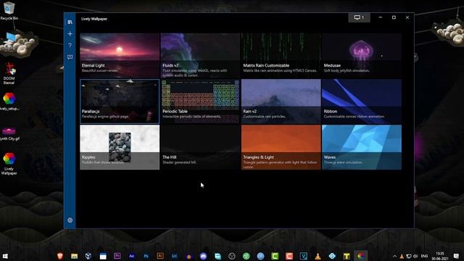Image resolution: width=464 pixels, height=261 pixels.
Task: Open the green Camtasia taskbar icon
Action: click(275, 256)
